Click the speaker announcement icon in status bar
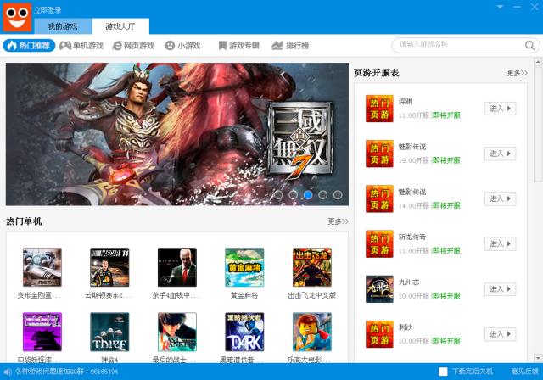The image size is (543, 380). tap(7, 372)
